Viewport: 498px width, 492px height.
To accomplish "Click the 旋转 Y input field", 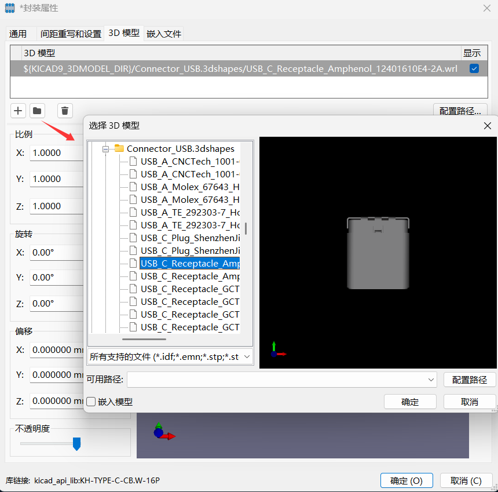I will [x=57, y=278].
